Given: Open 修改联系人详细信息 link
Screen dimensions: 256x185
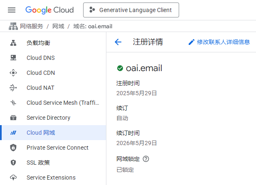Looking at the screenshot, I should tap(223, 42).
